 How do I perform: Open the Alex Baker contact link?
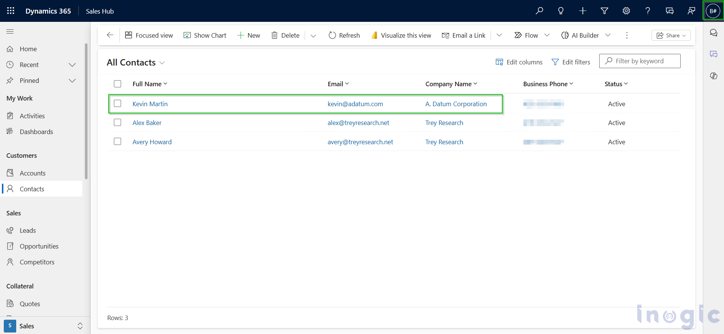147,123
